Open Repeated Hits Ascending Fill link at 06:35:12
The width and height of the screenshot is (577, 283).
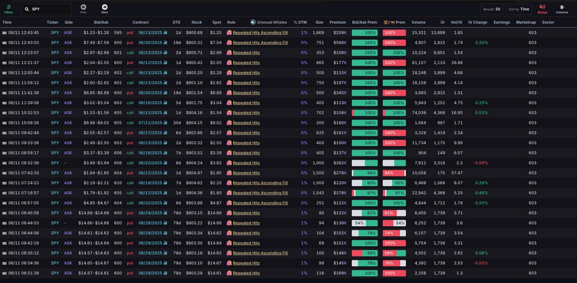pos(260,253)
